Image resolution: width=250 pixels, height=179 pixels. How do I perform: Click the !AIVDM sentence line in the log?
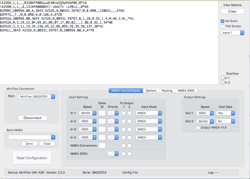click(44, 7)
